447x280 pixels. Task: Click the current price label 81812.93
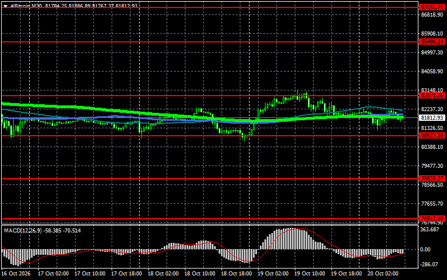[x=432, y=117]
